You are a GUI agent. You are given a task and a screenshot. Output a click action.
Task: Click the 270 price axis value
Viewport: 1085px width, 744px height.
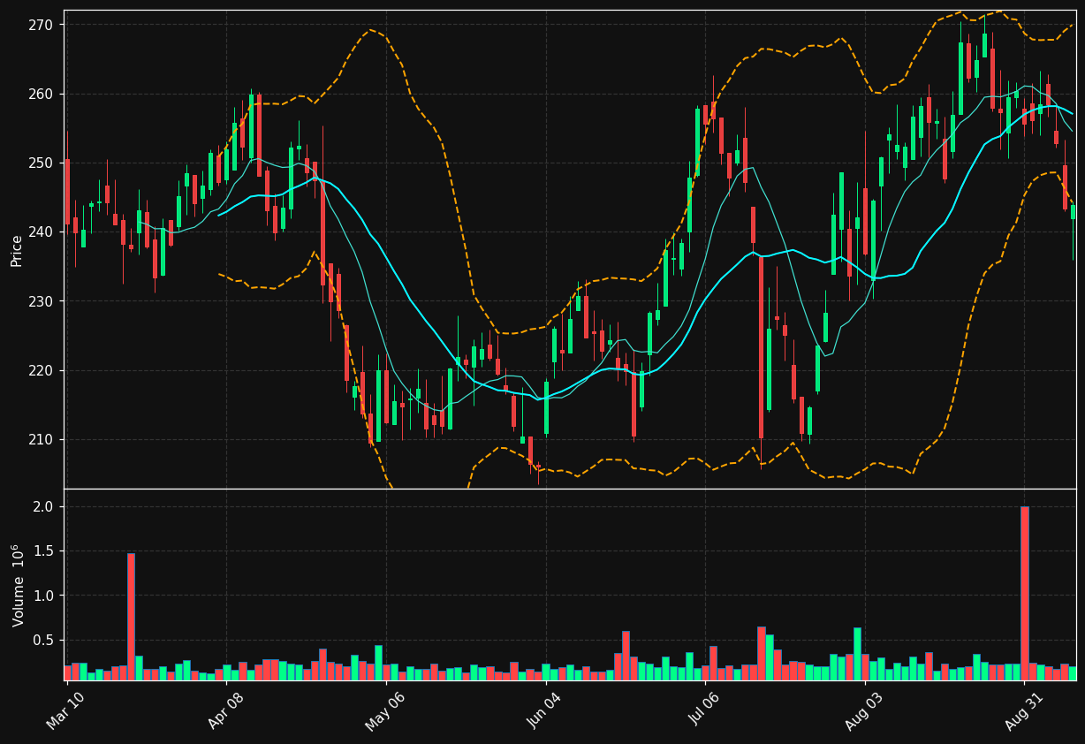click(x=42, y=25)
